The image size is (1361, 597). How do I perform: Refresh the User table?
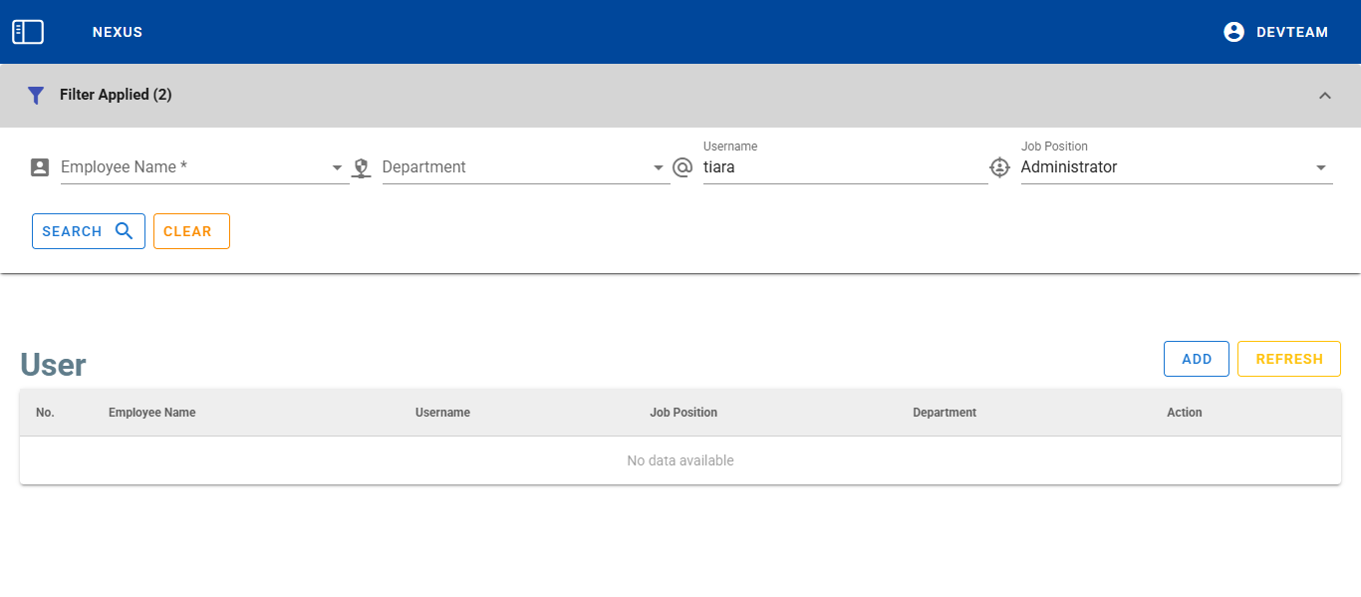click(x=1288, y=359)
